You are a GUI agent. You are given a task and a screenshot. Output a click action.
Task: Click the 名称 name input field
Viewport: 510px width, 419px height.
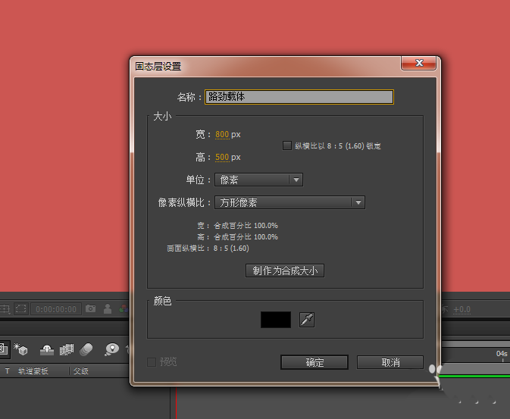tap(299, 97)
